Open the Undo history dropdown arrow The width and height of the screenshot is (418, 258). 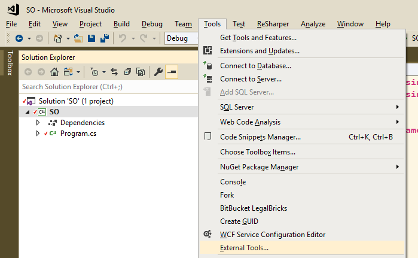pos(133,39)
